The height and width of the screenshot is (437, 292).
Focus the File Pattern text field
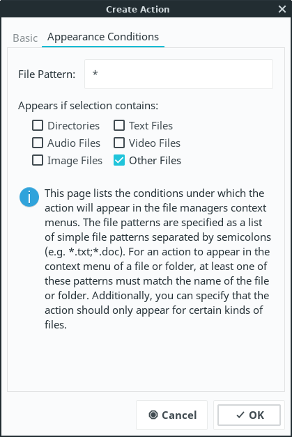pyautogui.click(x=178, y=74)
